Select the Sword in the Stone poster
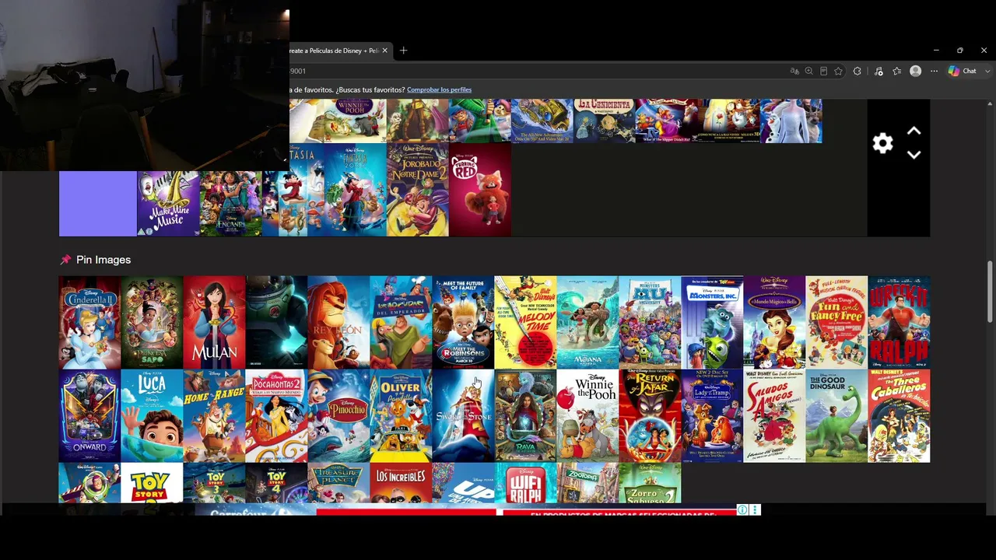Image resolution: width=996 pixels, height=560 pixels. coord(463,416)
